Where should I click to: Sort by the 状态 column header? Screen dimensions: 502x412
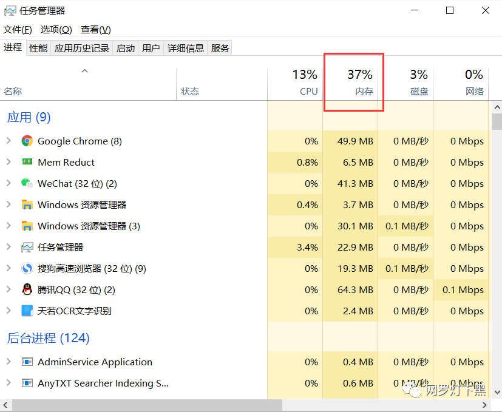(222, 84)
